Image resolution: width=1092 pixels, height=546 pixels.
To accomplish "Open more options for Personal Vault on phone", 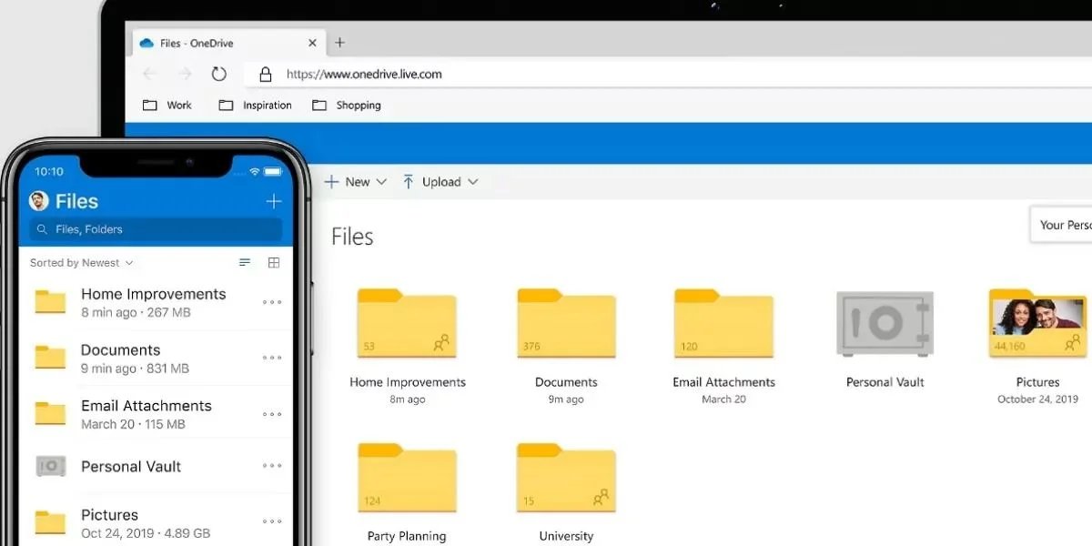I will 272,466.
